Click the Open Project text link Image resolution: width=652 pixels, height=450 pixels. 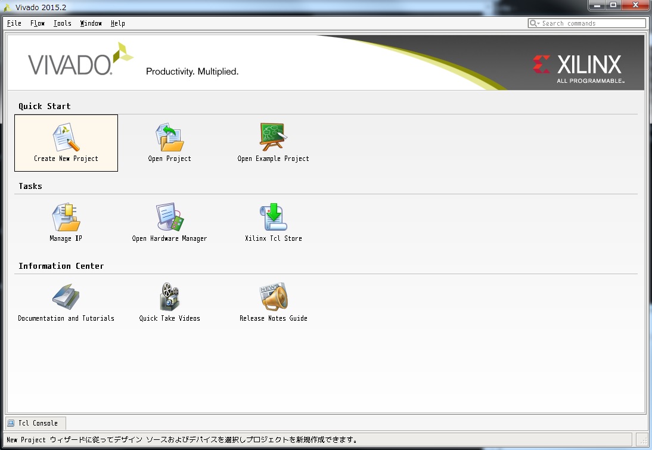[170, 159]
